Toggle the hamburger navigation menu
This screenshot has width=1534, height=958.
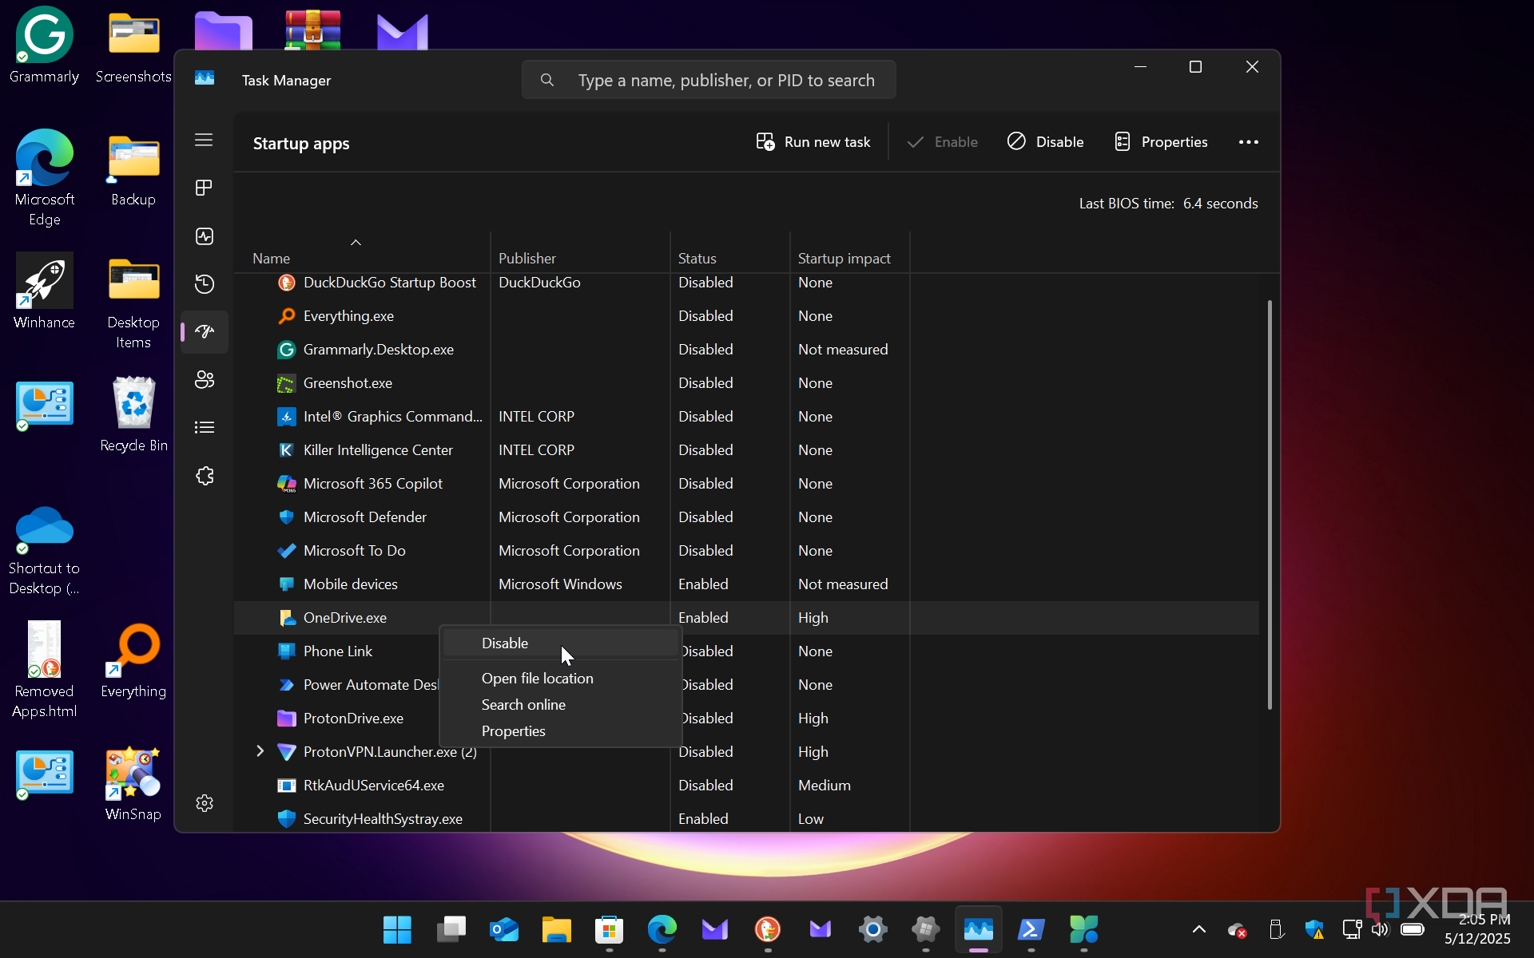tap(204, 140)
